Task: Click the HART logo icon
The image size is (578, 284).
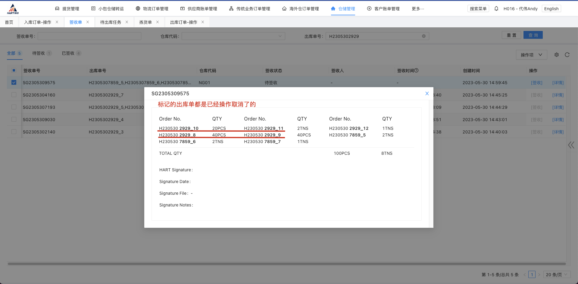Action: (13, 9)
